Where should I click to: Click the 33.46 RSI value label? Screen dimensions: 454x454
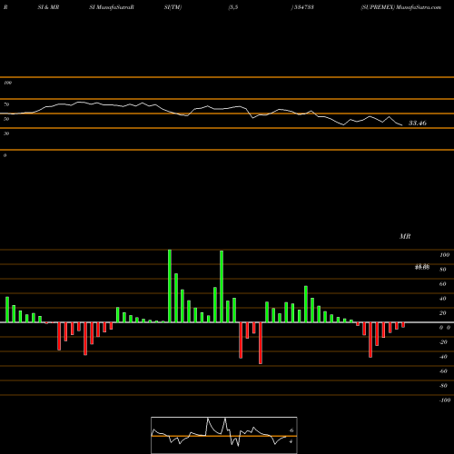pos(418,123)
